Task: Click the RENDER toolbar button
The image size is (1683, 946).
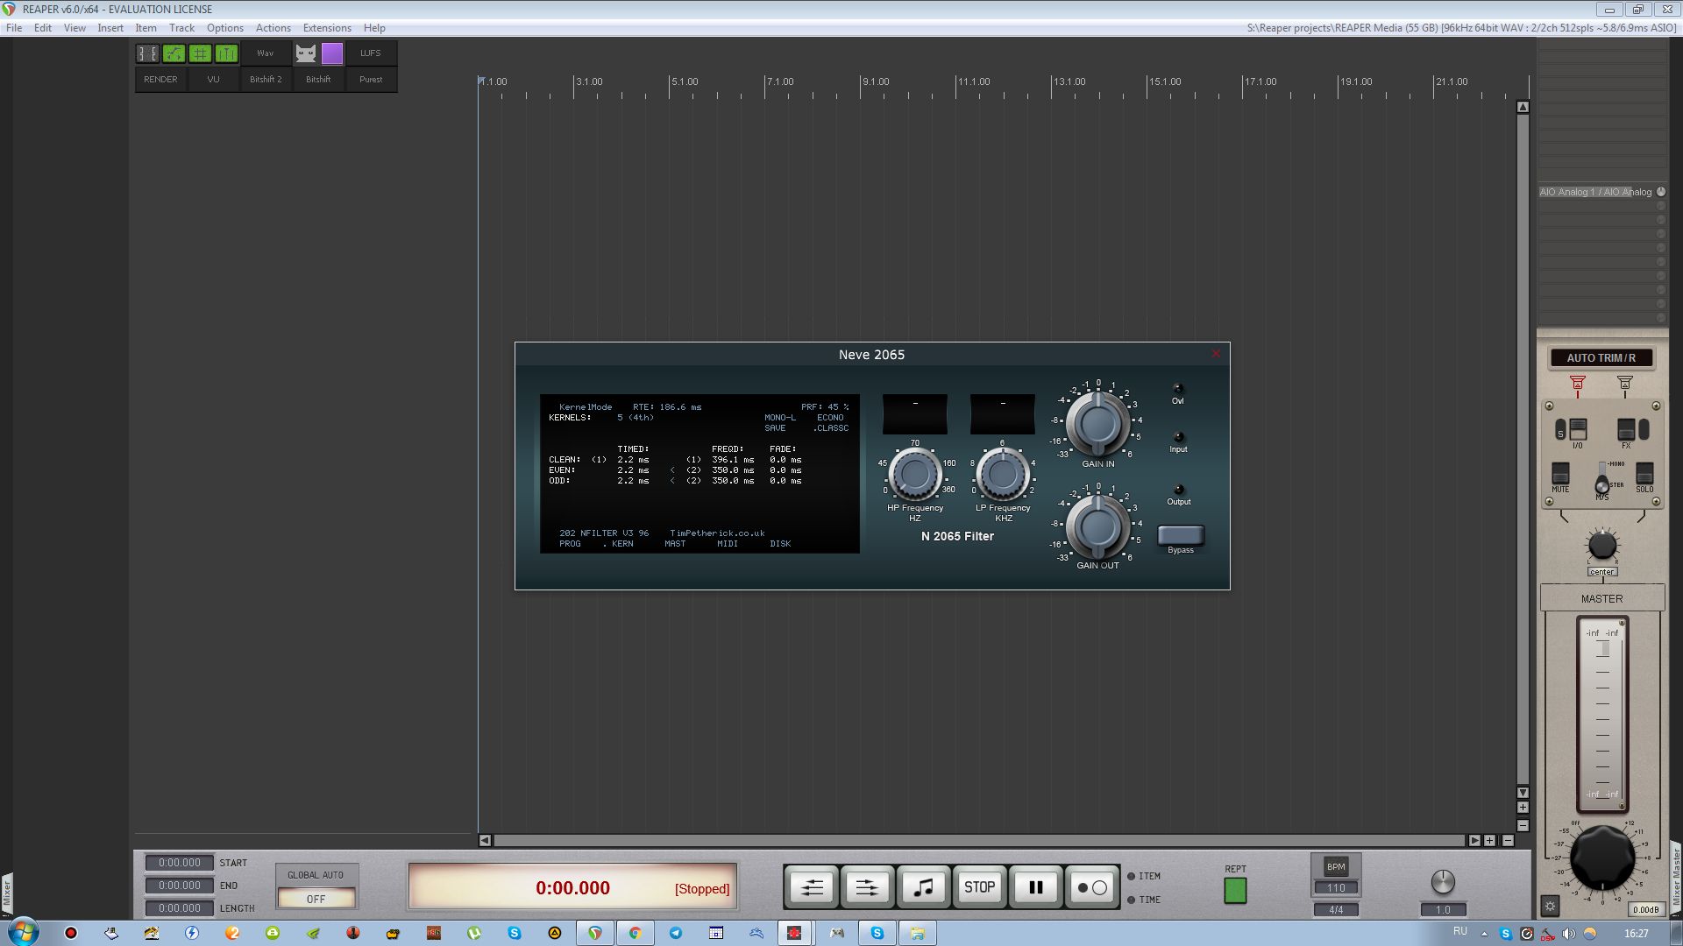Action: pos(160,80)
